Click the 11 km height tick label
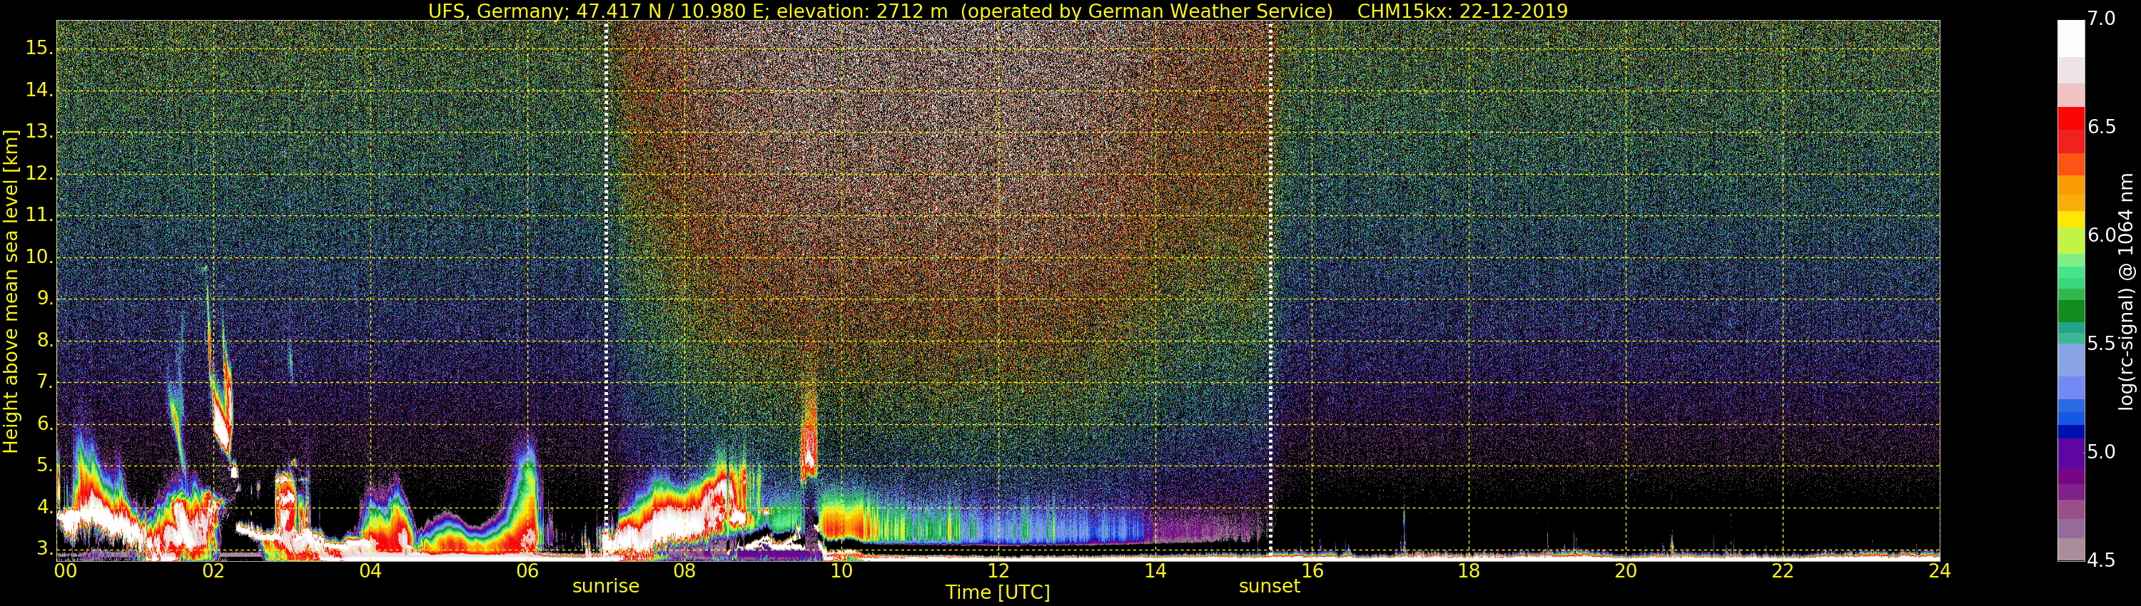Viewport: 2141px width, 606px height. pyautogui.click(x=40, y=215)
